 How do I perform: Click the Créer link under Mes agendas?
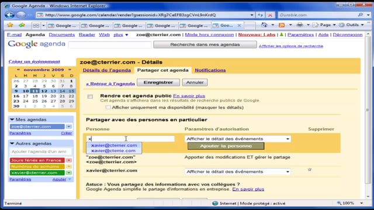[66, 133]
